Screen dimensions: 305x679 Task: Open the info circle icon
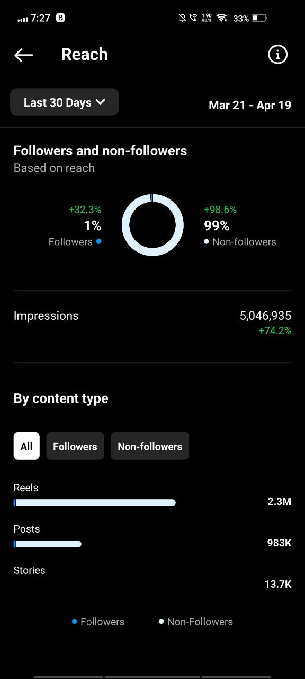[x=277, y=55]
